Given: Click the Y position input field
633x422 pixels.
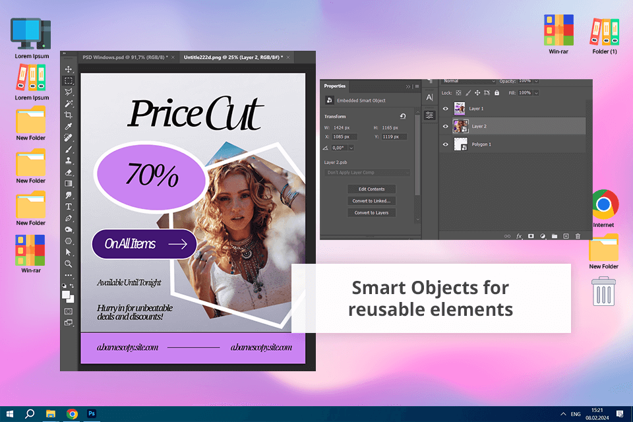Looking at the screenshot, I should pos(394,137).
